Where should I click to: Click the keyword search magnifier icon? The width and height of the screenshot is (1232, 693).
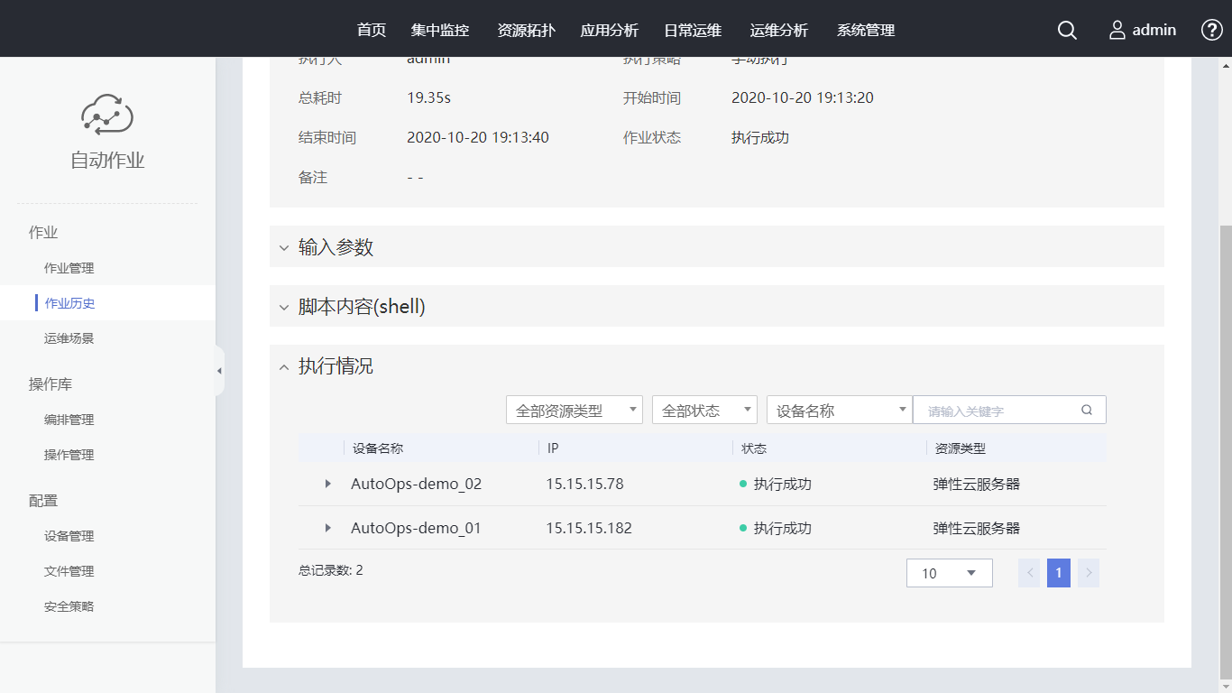click(1087, 410)
